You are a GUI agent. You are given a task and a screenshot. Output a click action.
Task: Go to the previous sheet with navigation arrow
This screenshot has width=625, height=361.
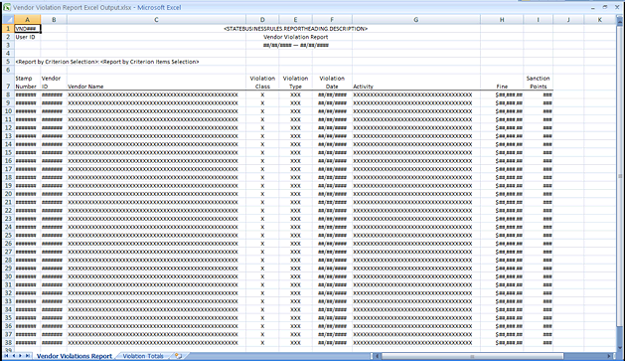point(14,356)
